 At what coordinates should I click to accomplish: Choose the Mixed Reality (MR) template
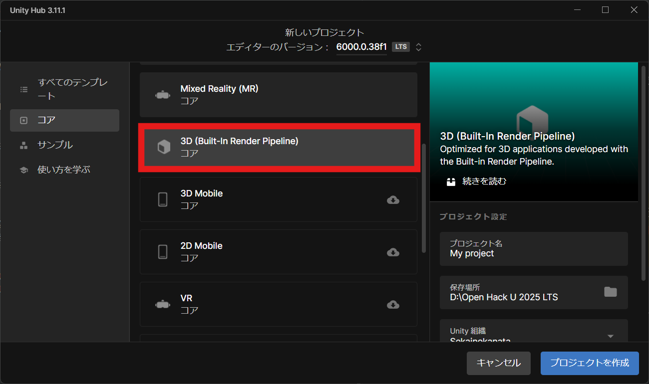tap(279, 95)
